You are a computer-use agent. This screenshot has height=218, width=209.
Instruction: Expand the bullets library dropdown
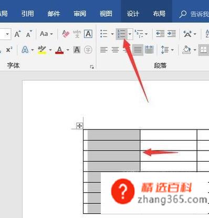click(112, 34)
